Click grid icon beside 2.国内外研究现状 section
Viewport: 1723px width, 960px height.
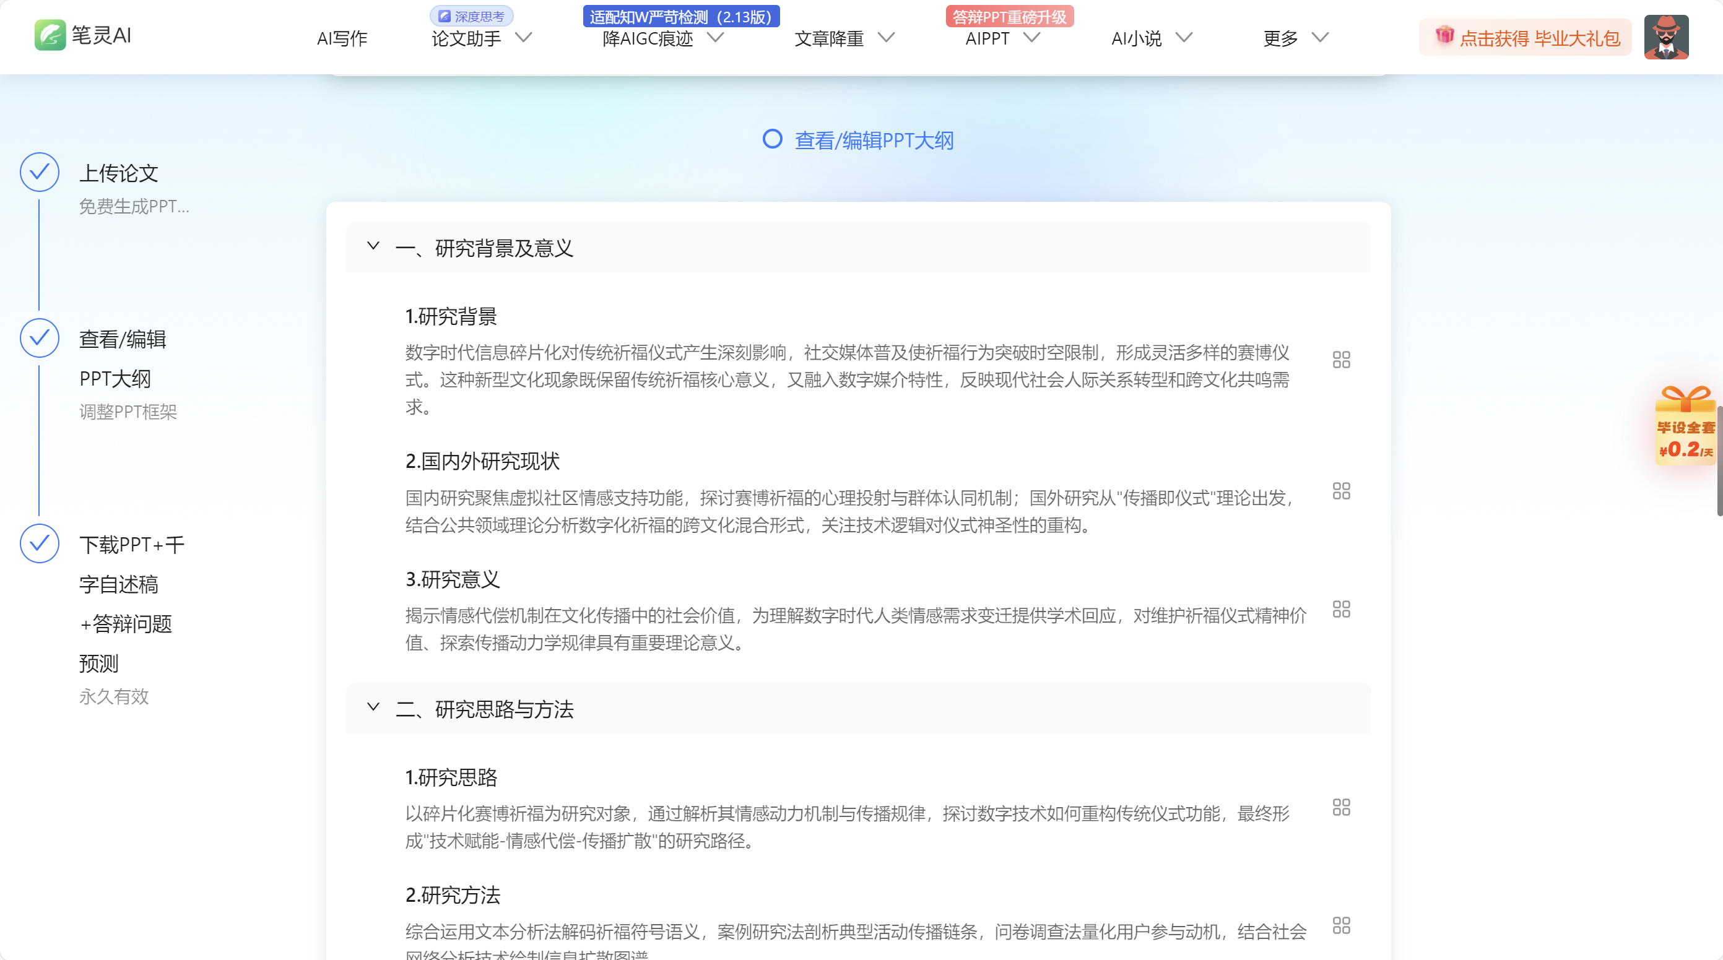1341,491
